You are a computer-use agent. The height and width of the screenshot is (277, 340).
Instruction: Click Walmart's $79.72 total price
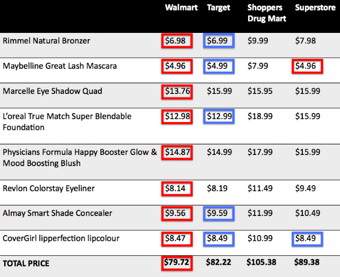click(x=177, y=263)
